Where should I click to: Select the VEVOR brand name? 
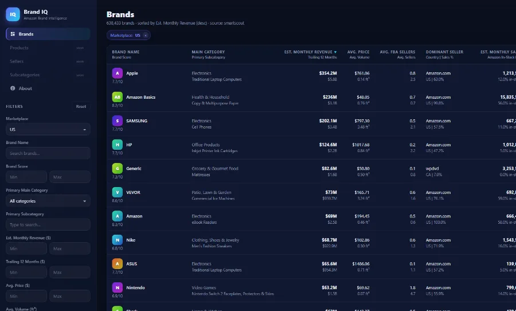[x=133, y=192]
